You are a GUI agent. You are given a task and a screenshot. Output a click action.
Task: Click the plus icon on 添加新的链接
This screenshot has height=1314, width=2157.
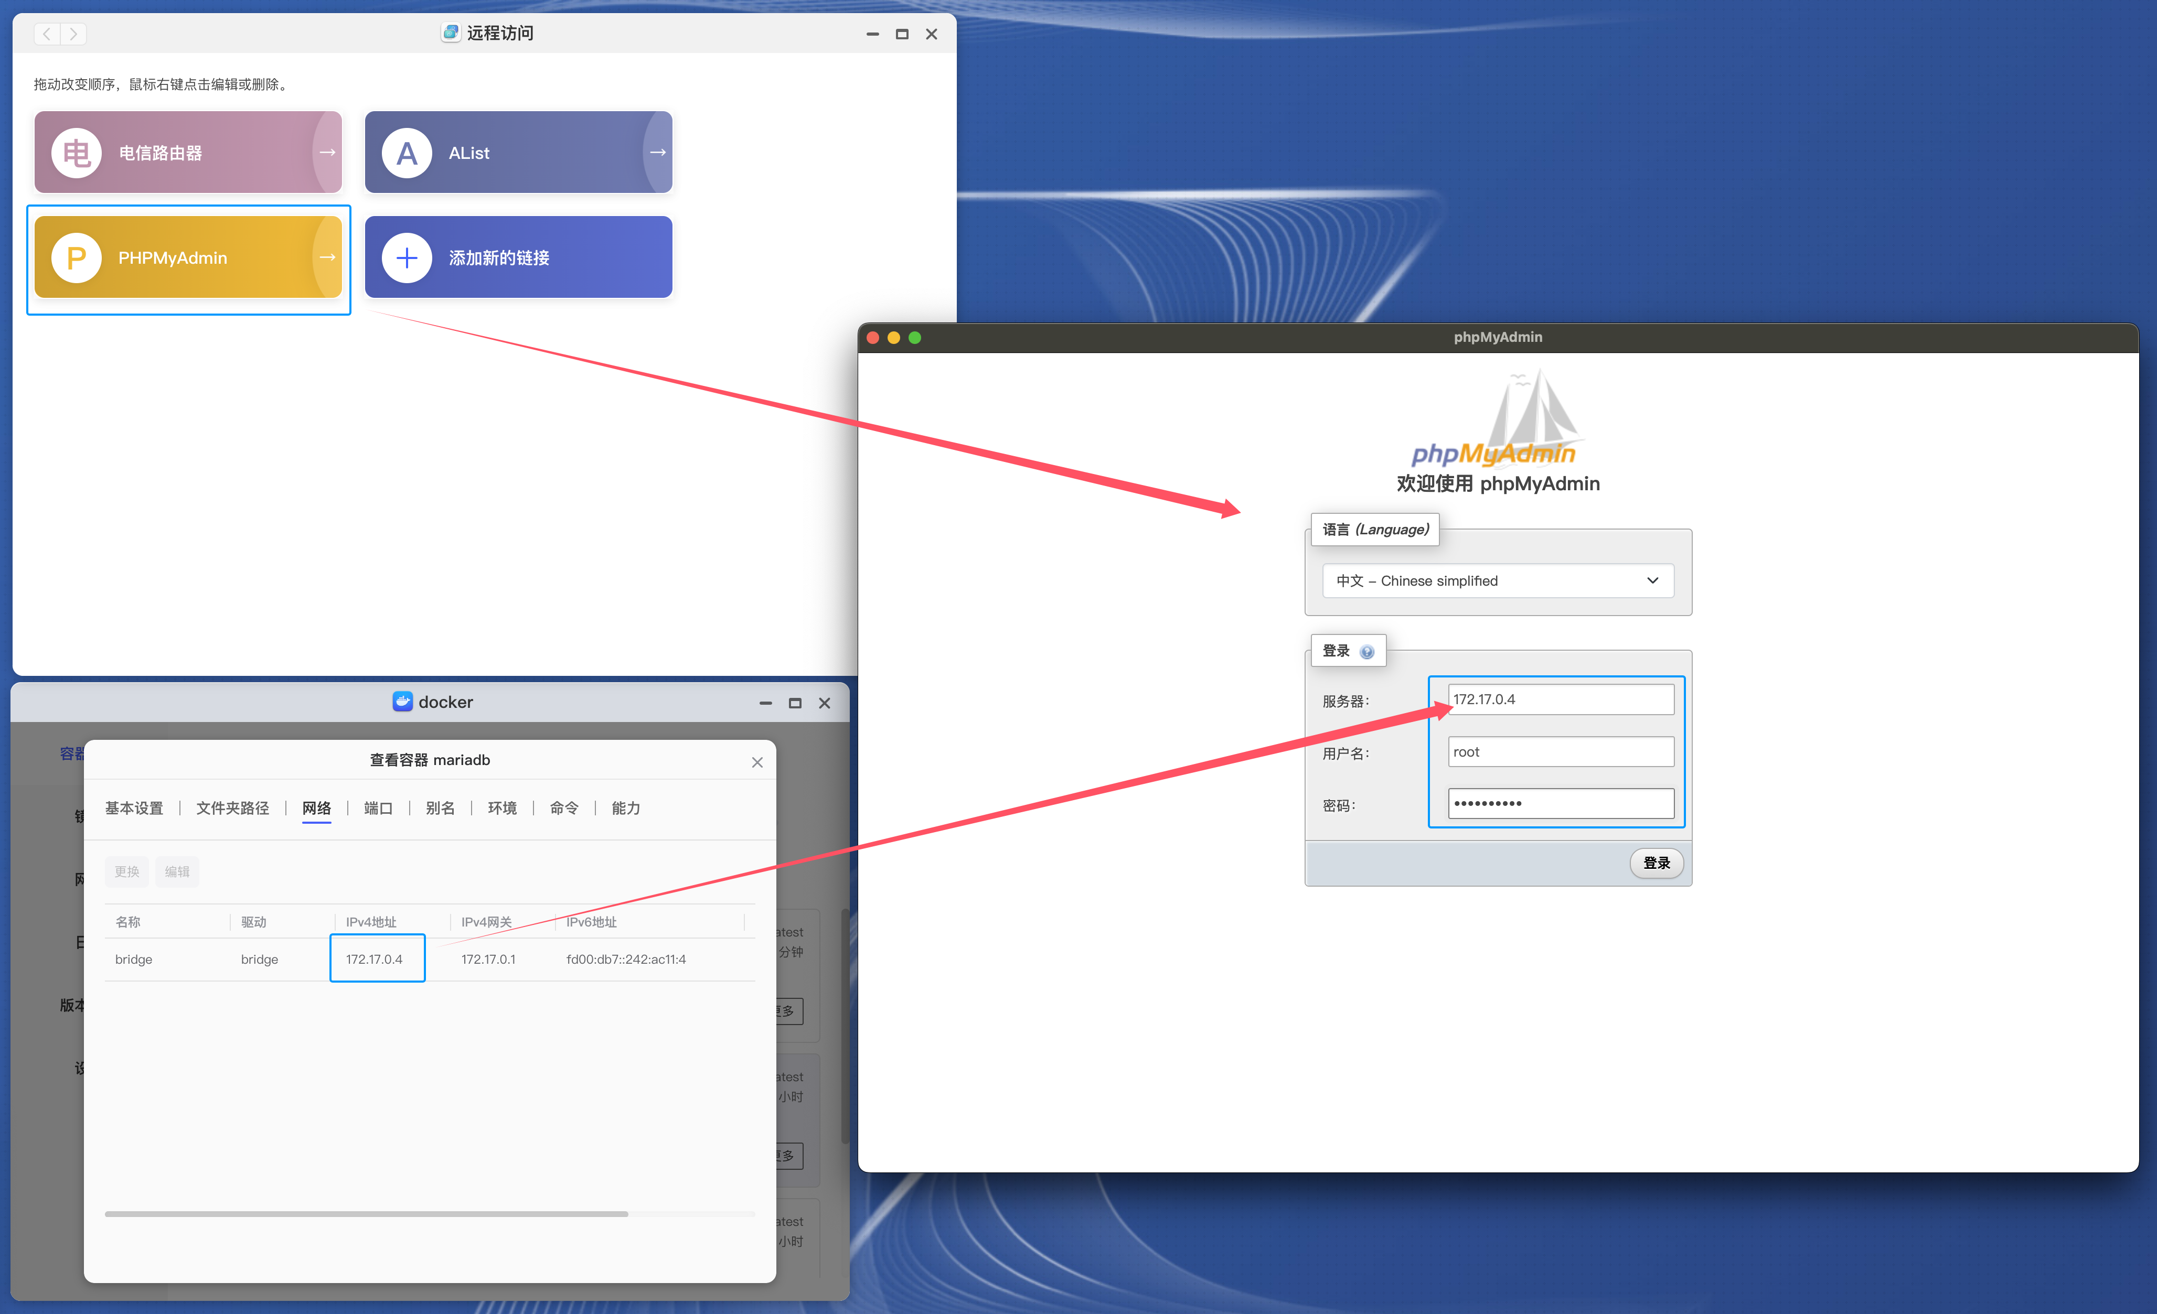pyautogui.click(x=406, y=258)
